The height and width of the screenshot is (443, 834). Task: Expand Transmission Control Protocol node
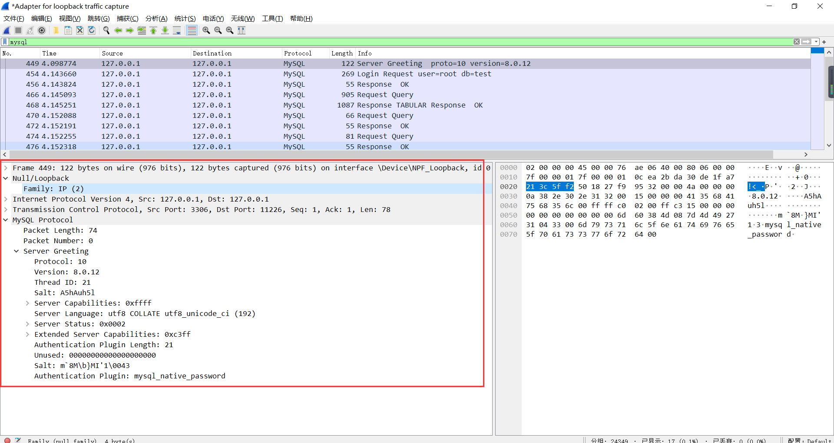point(6,209)
